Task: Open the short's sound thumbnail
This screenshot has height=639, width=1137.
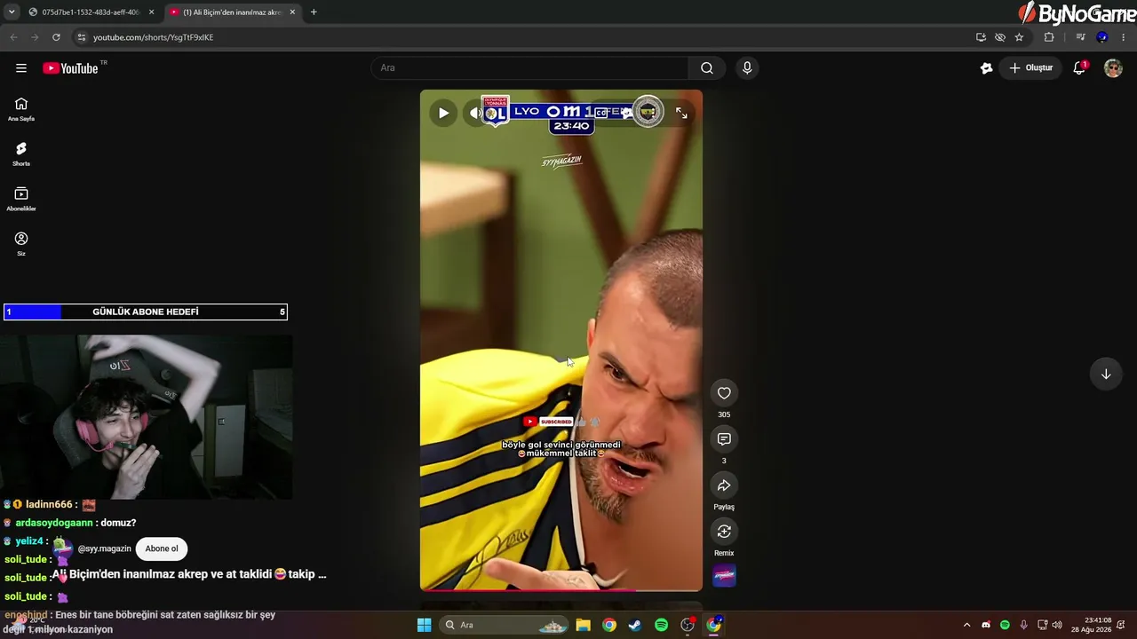Action: point(724,576)
